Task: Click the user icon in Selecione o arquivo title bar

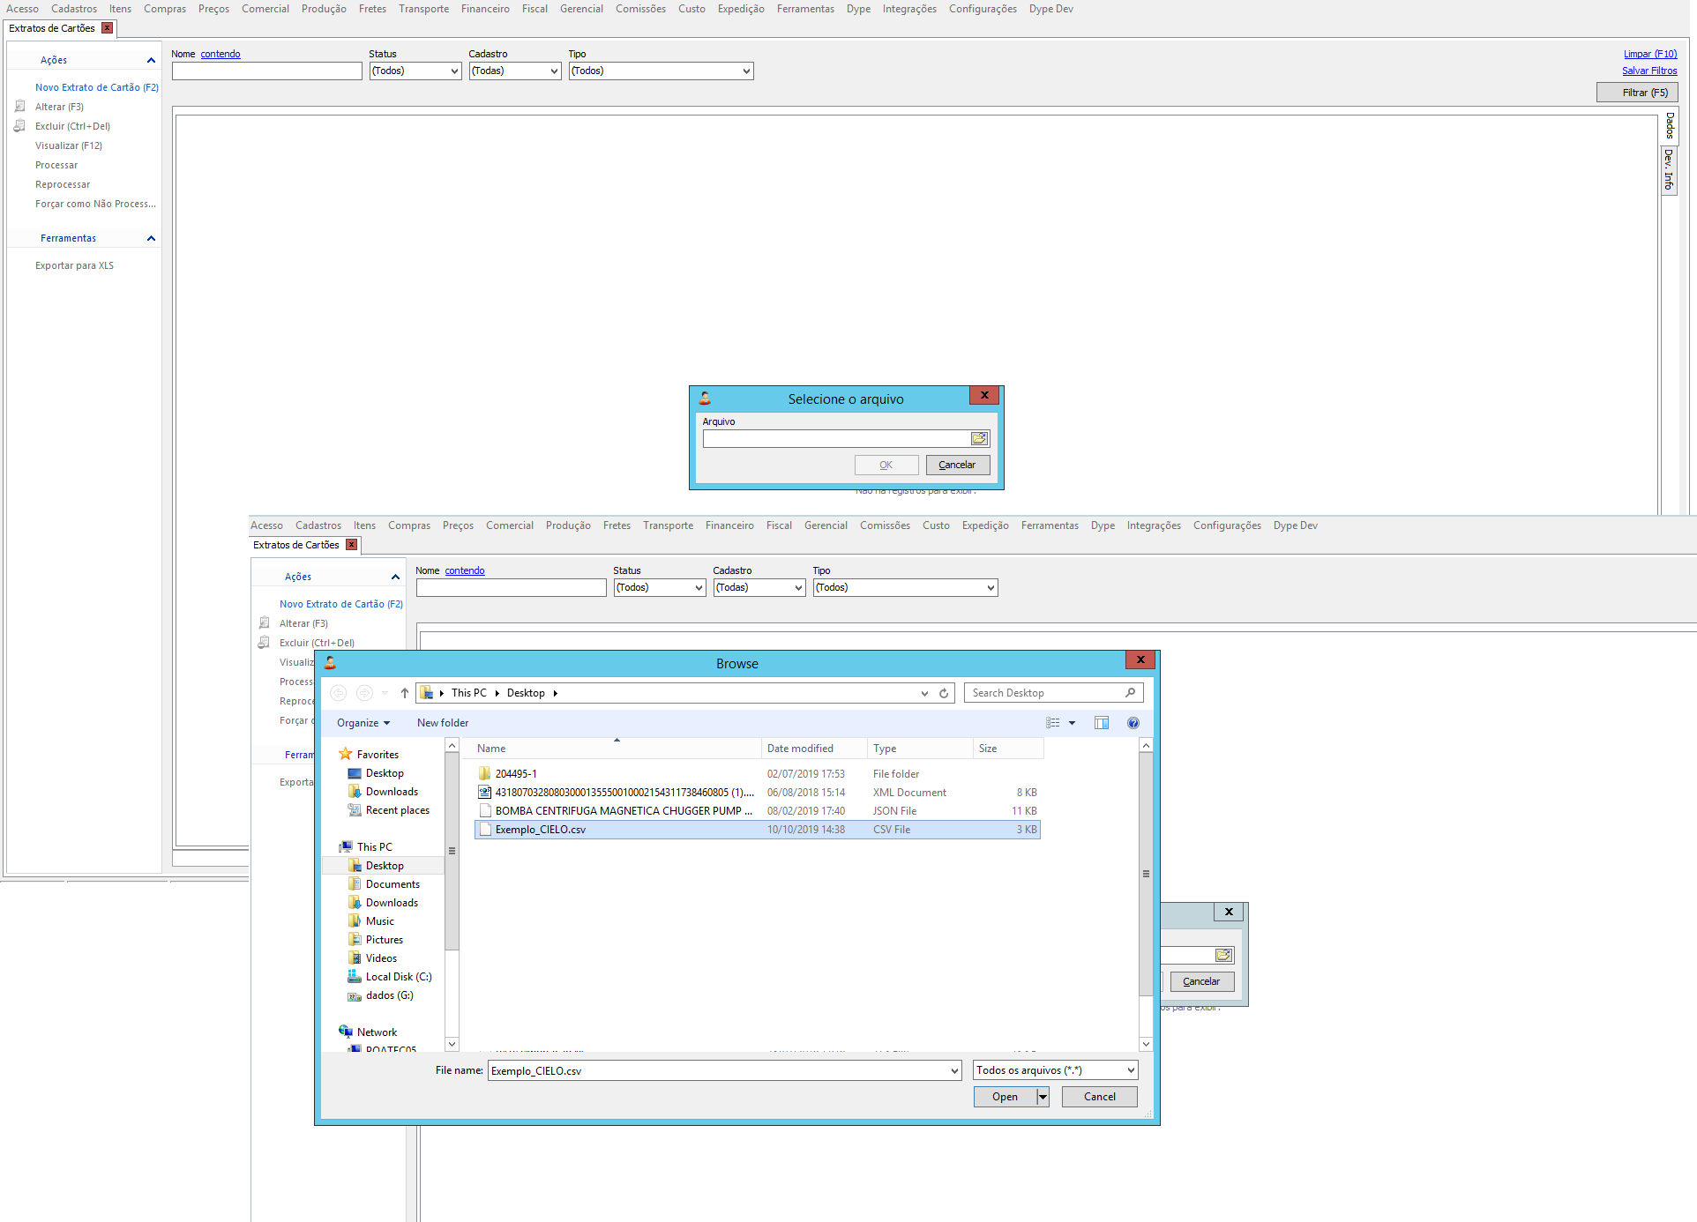Action: tap(705, 399)
